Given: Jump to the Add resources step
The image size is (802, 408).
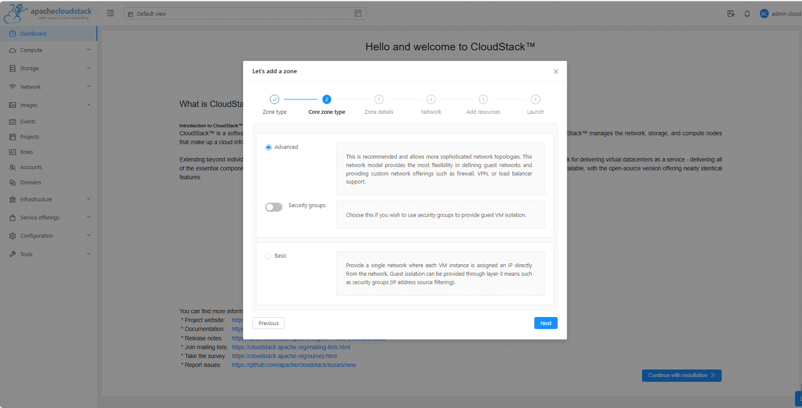Looking at the screenshot, I should coord(483,105).
